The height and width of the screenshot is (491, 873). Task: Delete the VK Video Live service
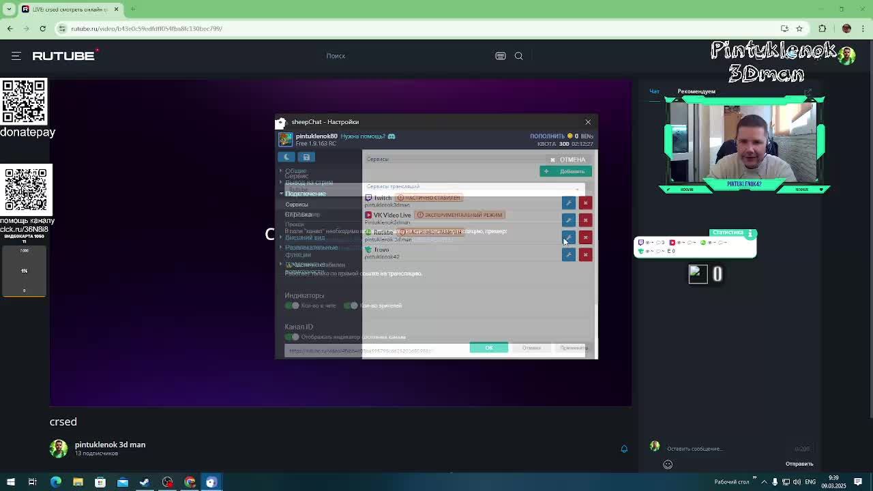coord(585,220)
